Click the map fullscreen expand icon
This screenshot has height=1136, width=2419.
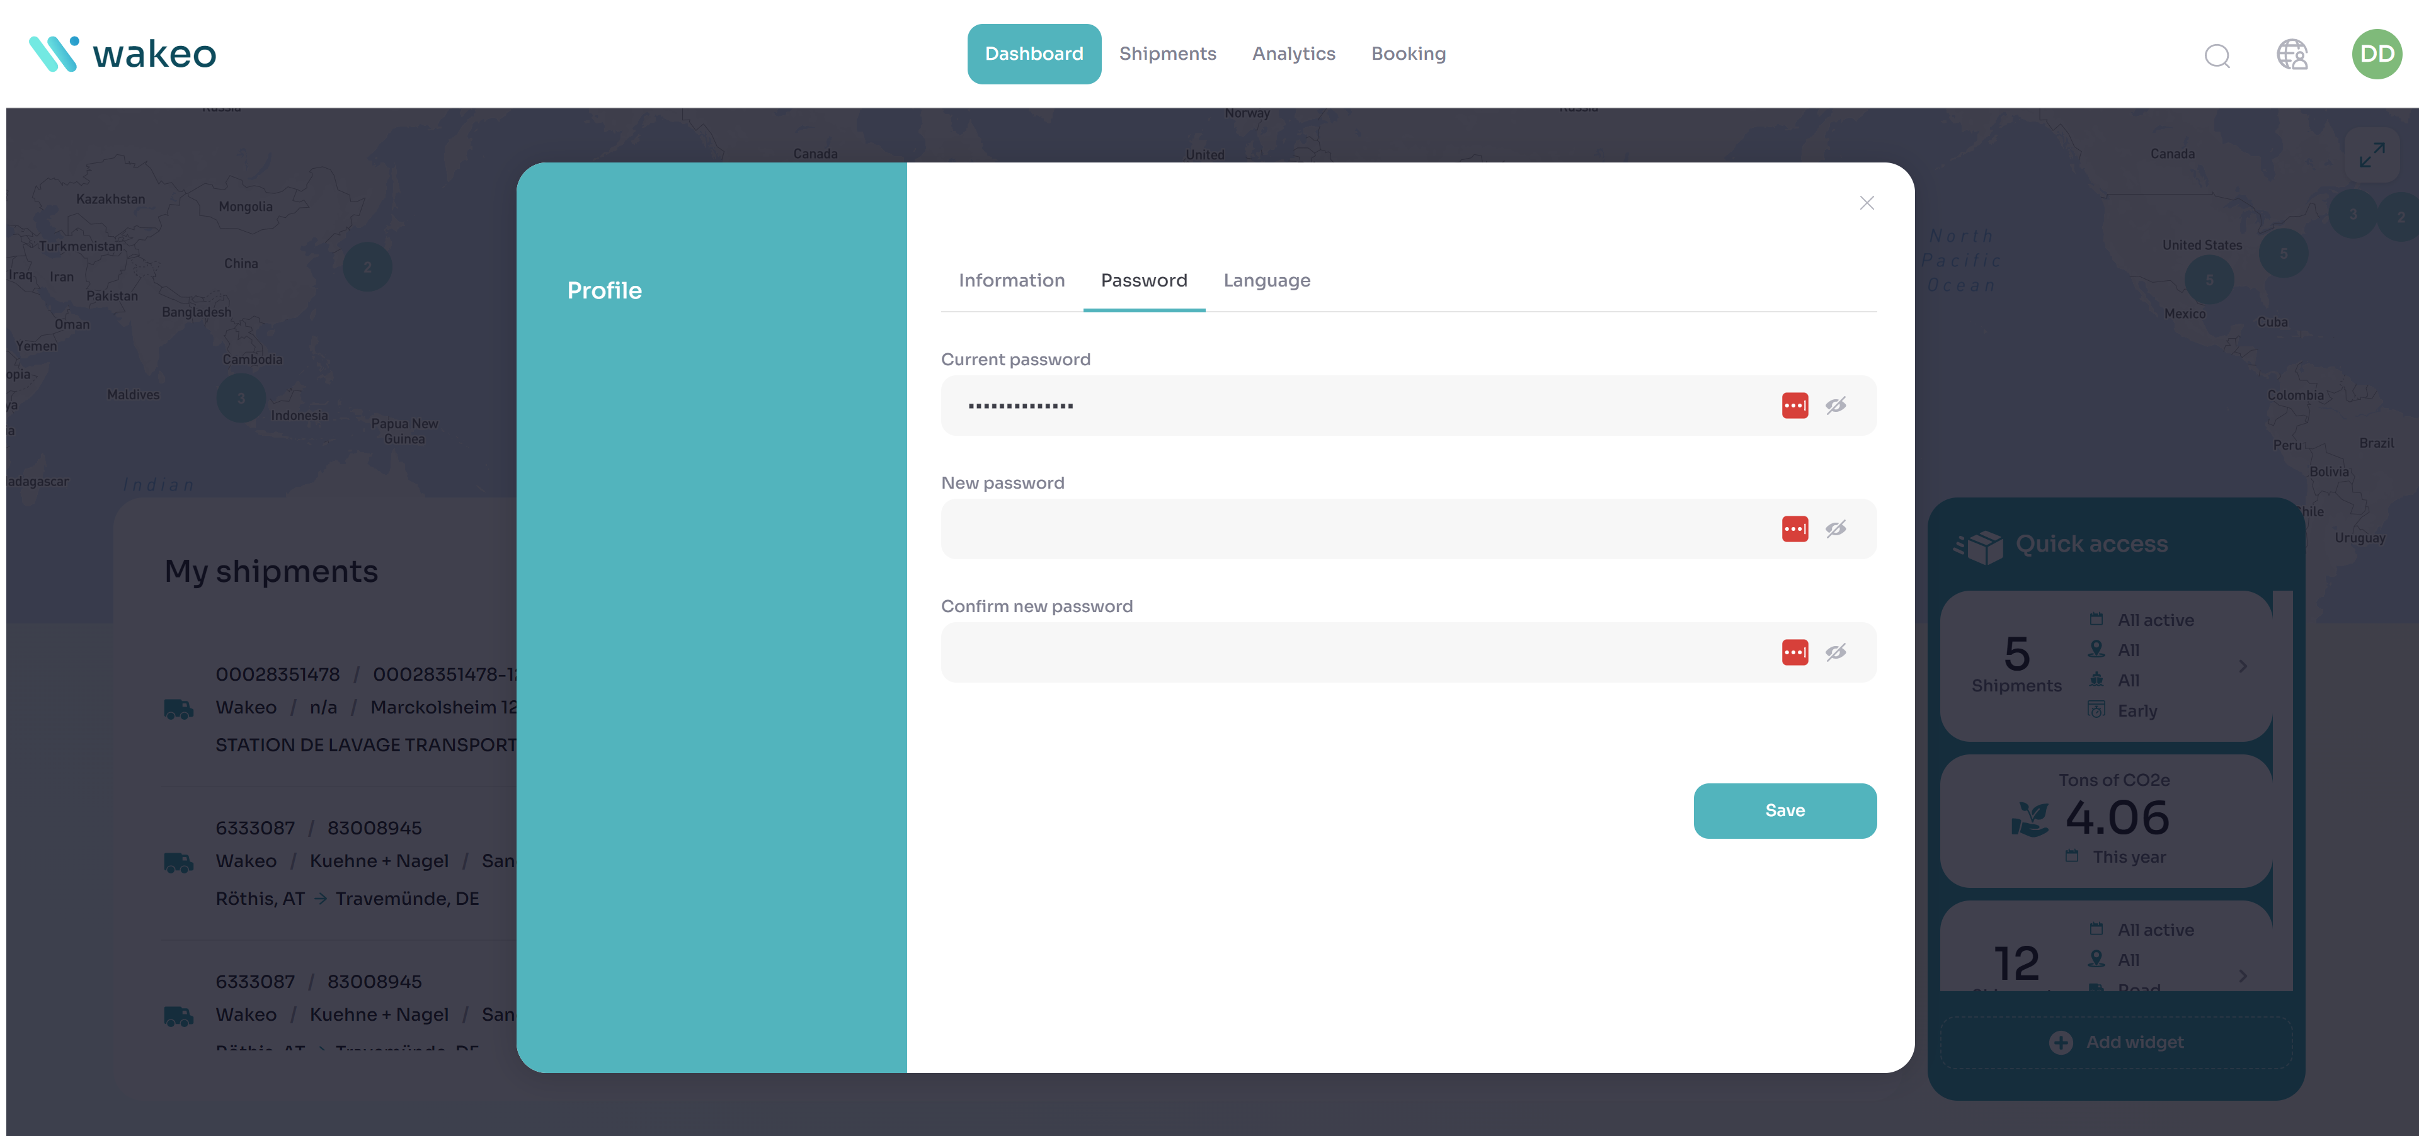2372,155
